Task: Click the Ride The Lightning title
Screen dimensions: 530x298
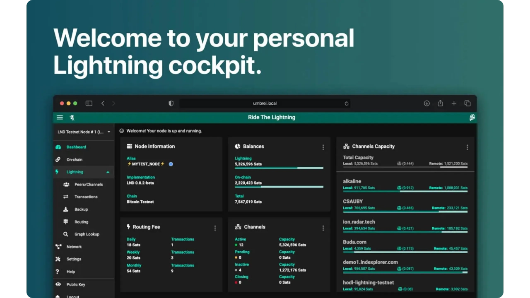Action: 272,118
